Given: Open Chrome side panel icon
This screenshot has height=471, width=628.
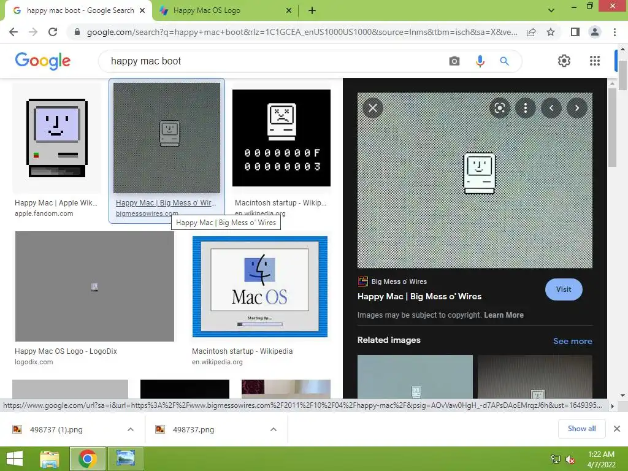Looking at the screenshot, I should pyautogui.click(x=575, y=32).
